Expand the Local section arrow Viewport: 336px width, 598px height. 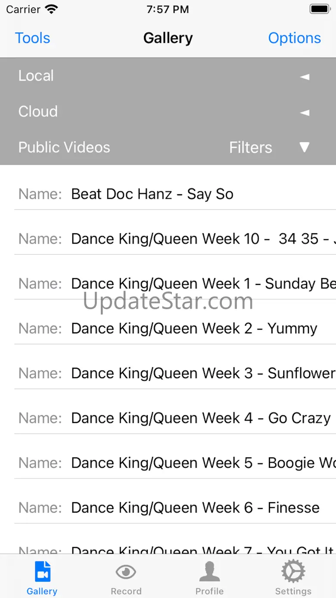click(305, 77)
